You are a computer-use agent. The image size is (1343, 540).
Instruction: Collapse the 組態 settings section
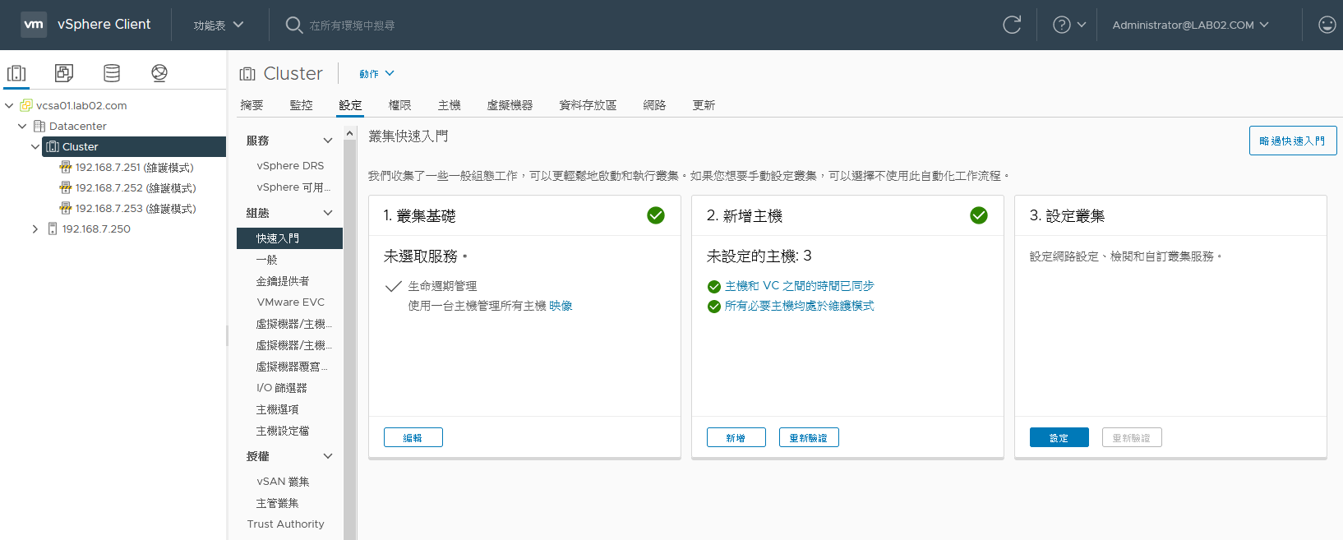(328, 213)
